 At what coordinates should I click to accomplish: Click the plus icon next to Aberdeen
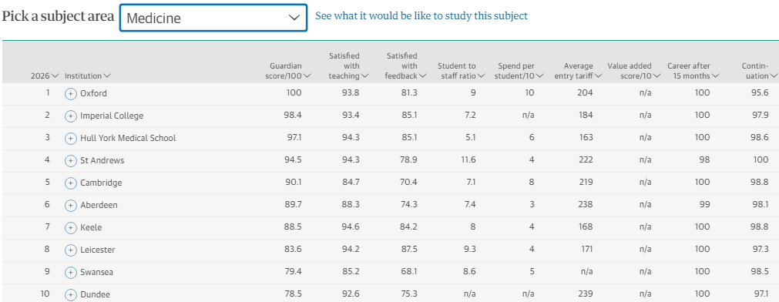[x=71, y=205]
